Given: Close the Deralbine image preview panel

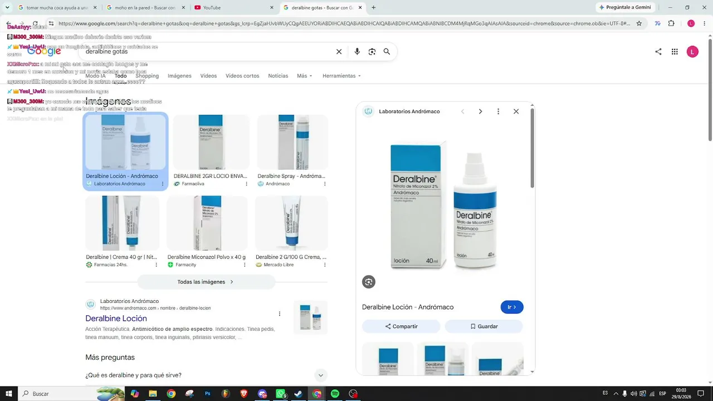Looking at the screenshot, I should pyautogui.click(x=516, y=111).
